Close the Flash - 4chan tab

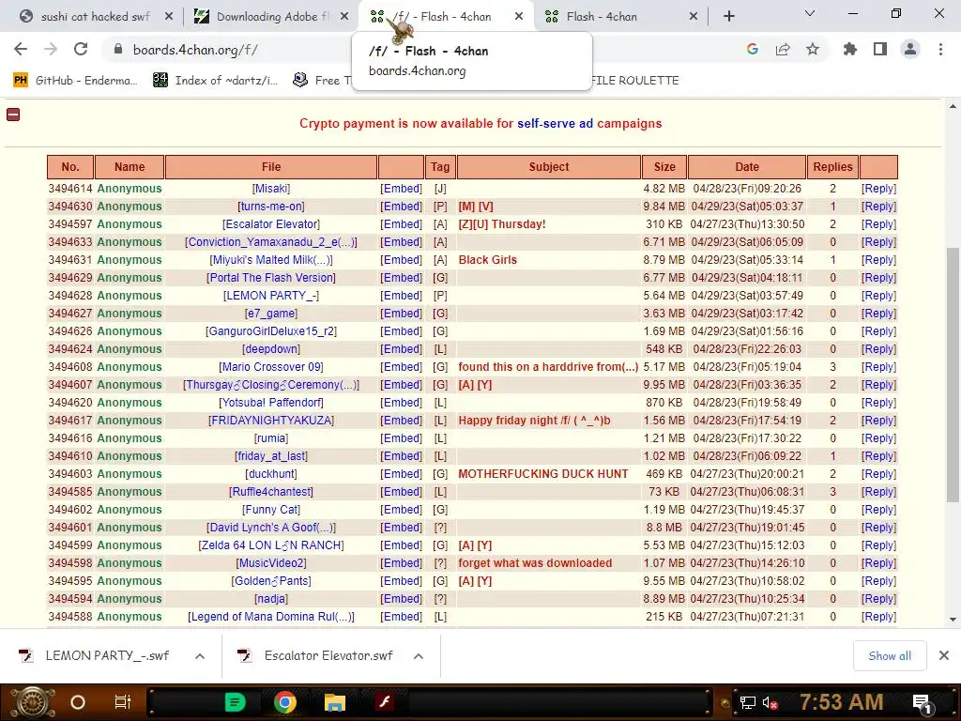[694, 17]
